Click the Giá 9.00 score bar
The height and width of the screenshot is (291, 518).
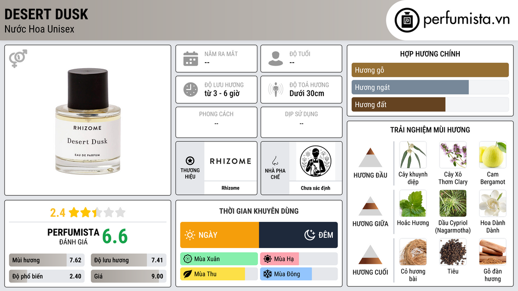tap(128, 276)
